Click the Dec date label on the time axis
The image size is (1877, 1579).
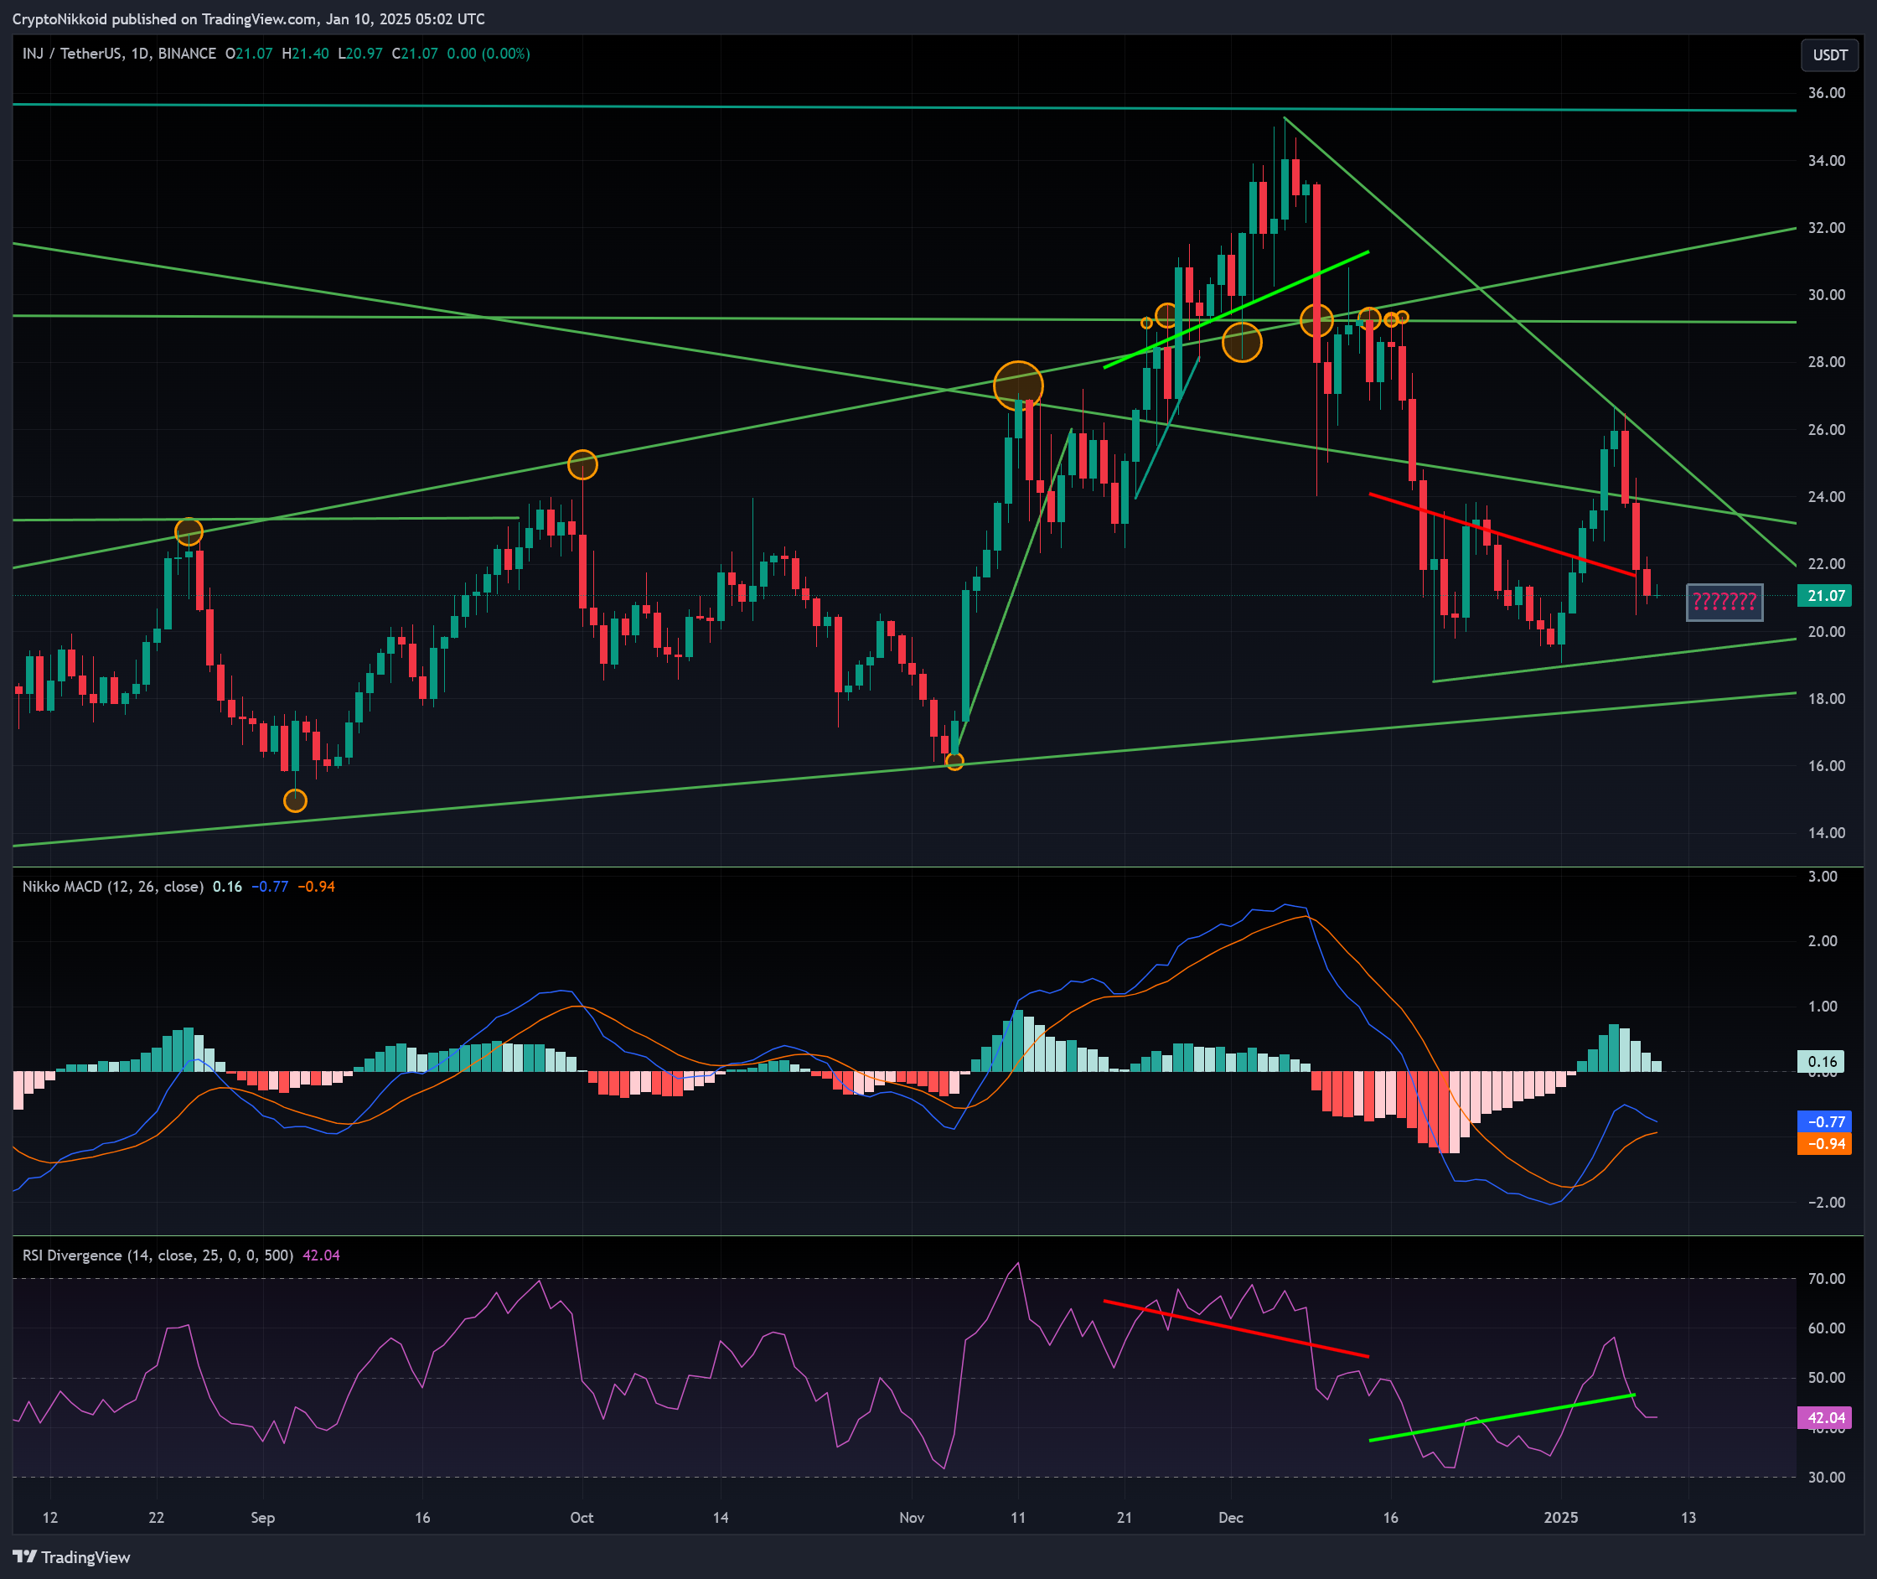tap(1231, 1517)
